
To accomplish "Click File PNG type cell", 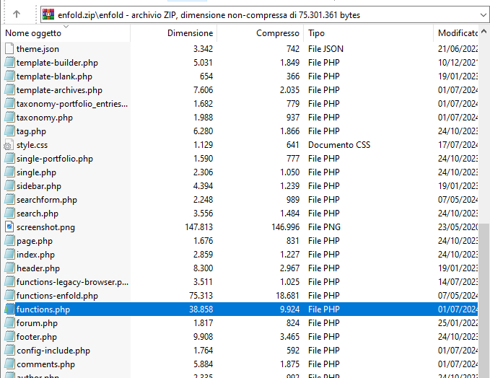I will (324, 227).
